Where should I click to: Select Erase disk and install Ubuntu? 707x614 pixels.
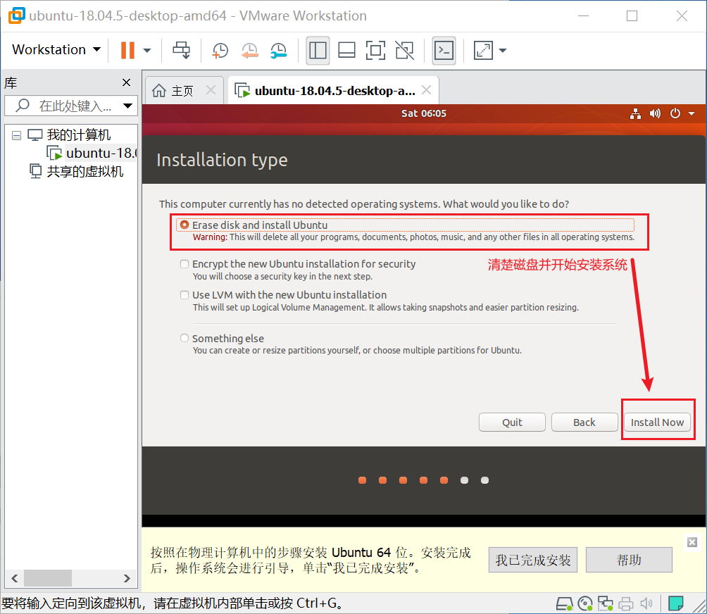[184, 225]
